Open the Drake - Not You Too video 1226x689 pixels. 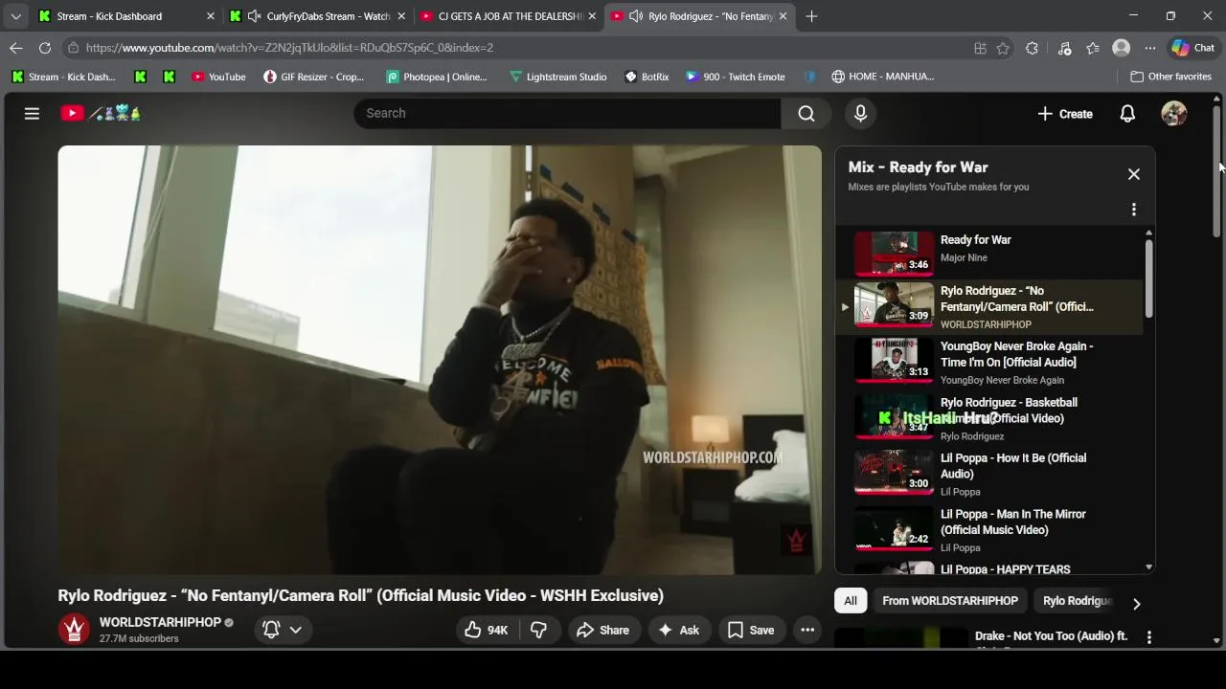tap(1051, 636)
